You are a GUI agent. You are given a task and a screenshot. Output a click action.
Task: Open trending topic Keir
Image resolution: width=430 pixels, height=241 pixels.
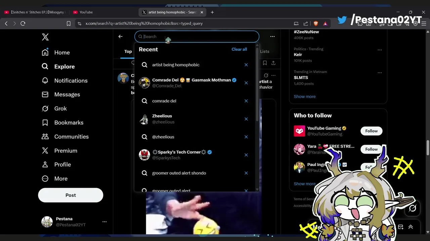[298, 55]
